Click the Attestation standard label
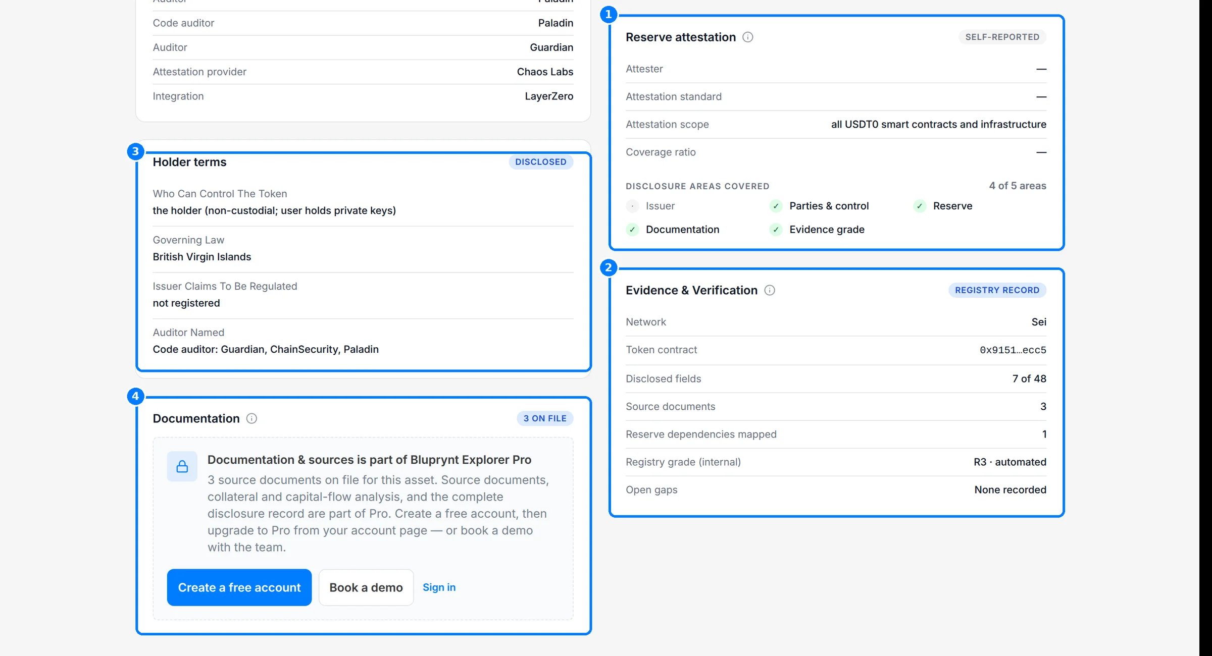The width and height of the screenshot is (1212, 656). (x=674, y=96)
